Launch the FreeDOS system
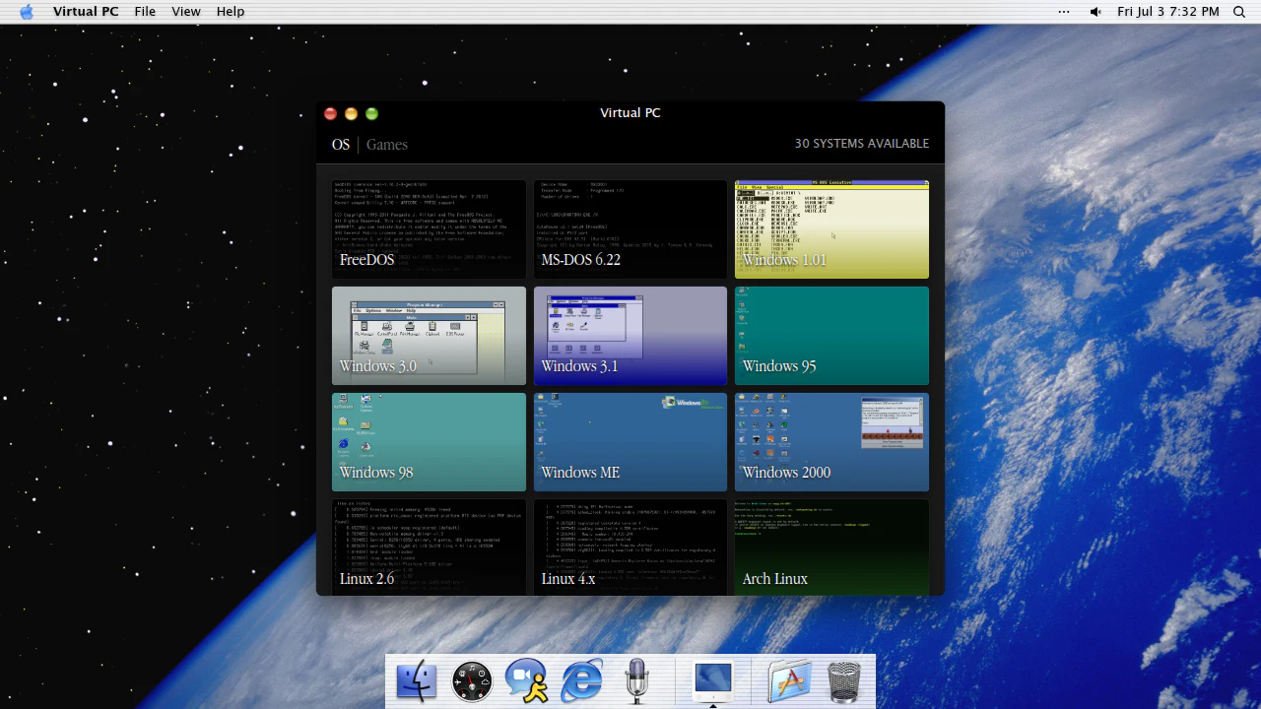This screenshot has width=1261, height=709. tap(429, 229)
